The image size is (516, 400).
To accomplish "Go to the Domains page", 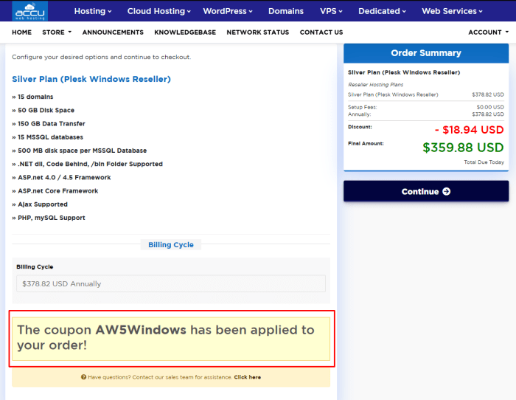I will point(286,11).
